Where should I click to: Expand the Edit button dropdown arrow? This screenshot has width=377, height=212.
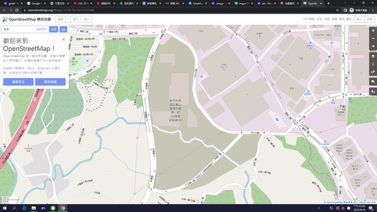point(68,19)
